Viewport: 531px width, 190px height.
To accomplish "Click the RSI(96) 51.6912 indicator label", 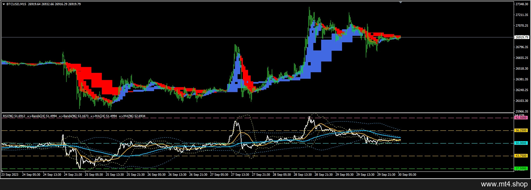I will [14, 116].
